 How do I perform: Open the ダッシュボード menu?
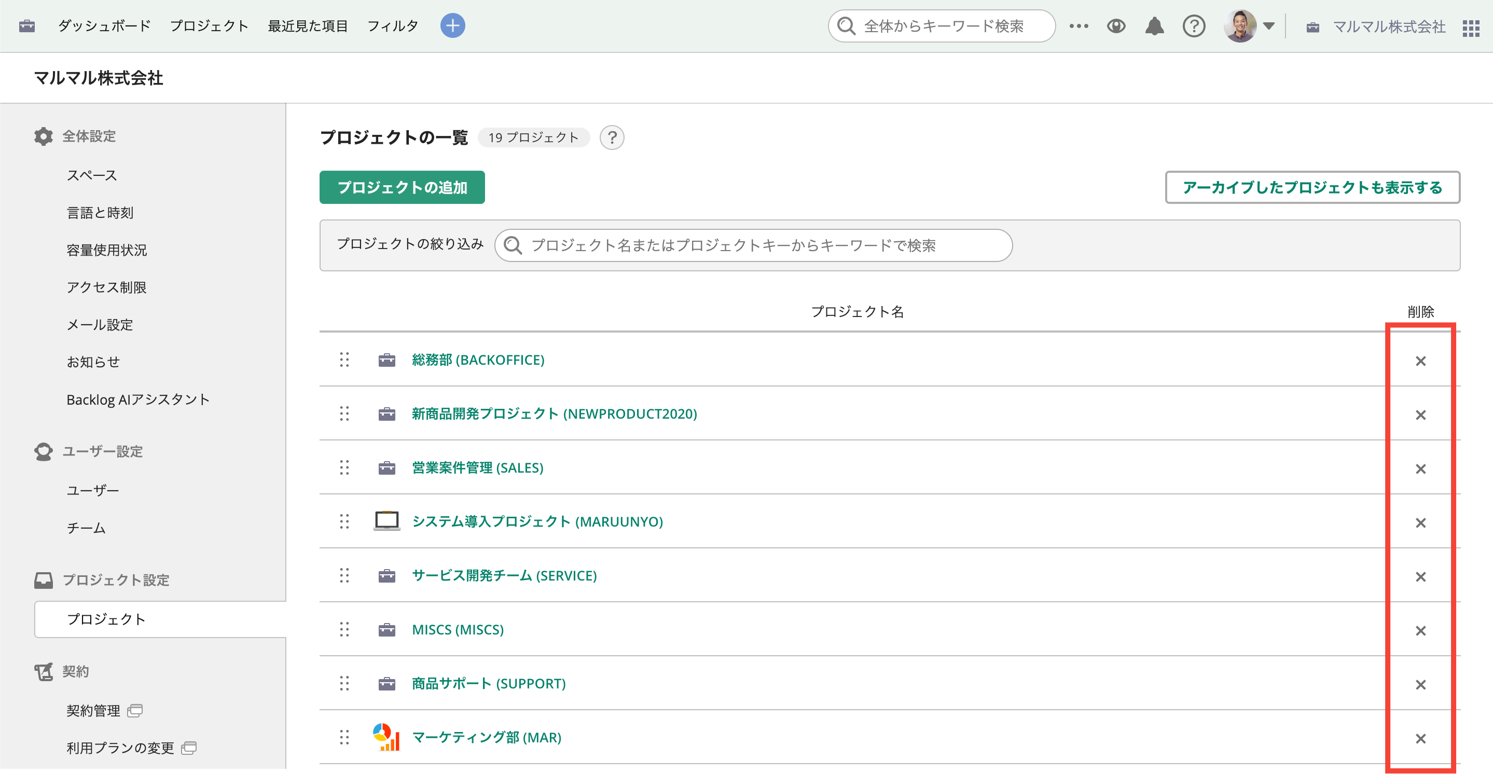(104, 26)
